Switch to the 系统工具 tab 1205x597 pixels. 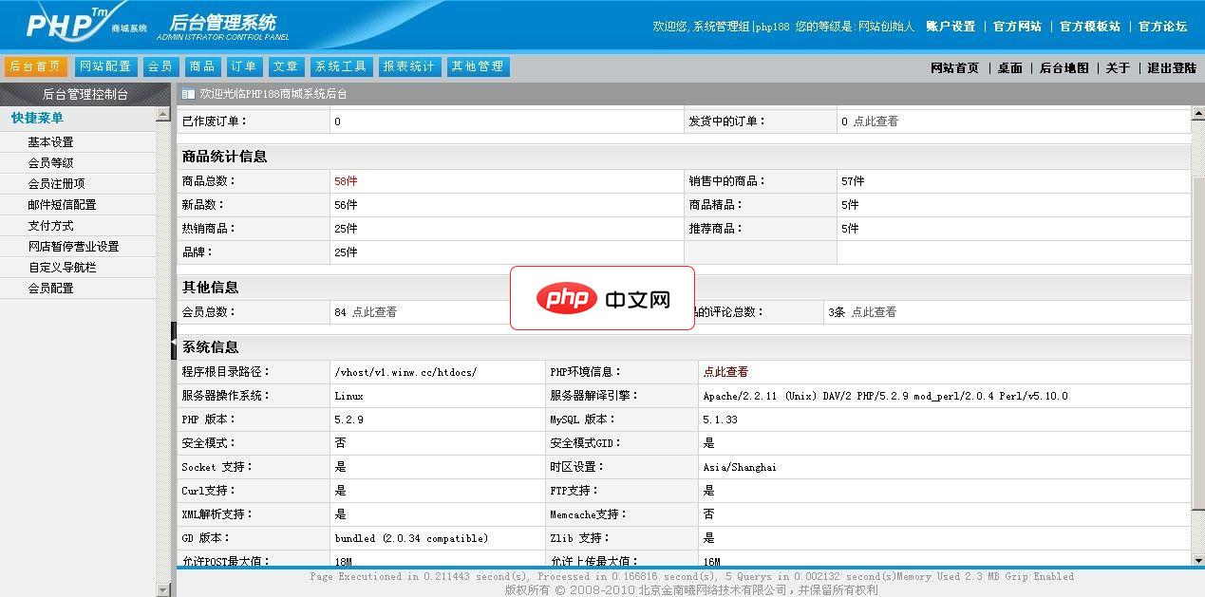coord(340,66)
